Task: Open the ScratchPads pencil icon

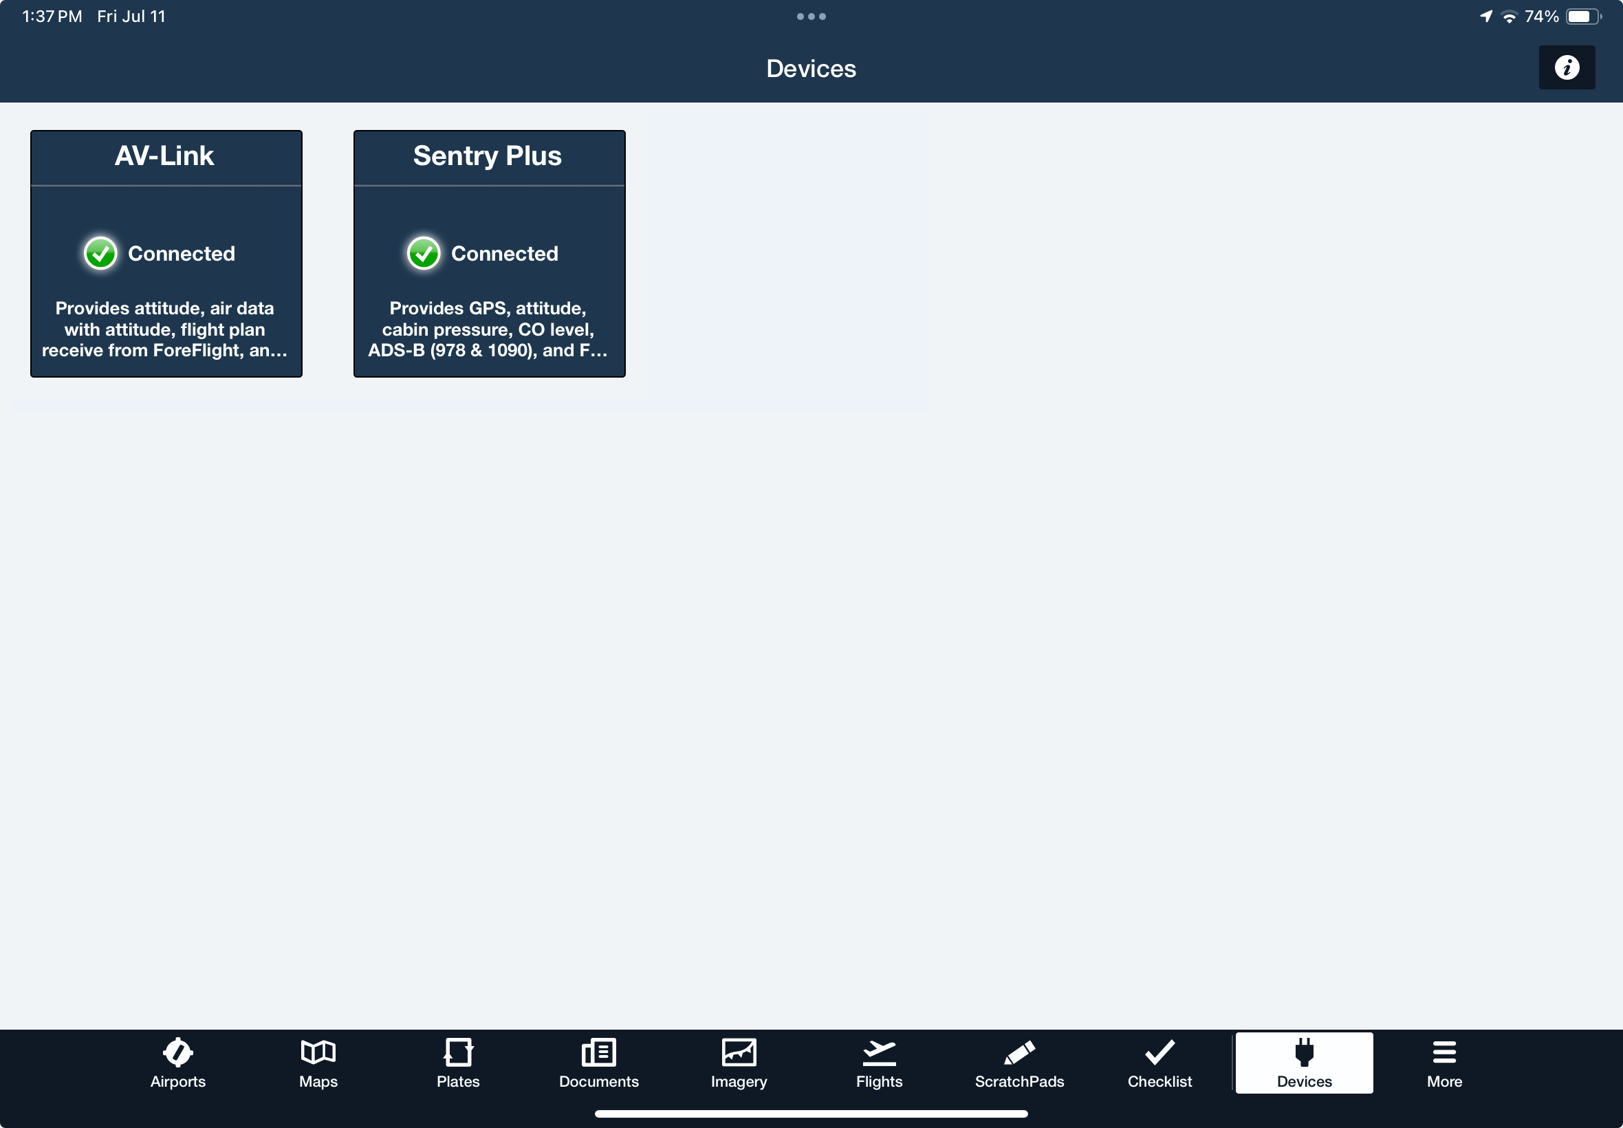Action: [1019, 1052]
